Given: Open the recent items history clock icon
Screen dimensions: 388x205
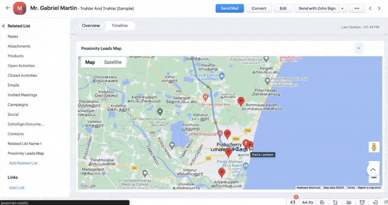Looking at the screenshot, I should click(375, 202).
